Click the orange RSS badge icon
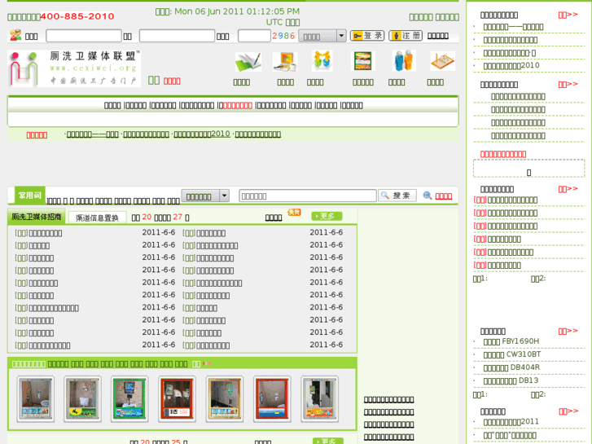592x444 pixels. click(294, 213)
